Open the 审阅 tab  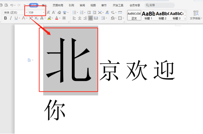(82, 5)
